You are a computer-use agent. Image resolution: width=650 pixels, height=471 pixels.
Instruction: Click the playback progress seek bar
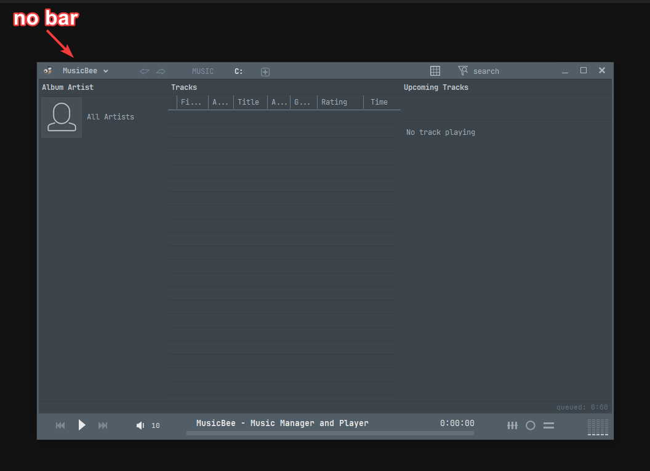[x=330, y=433]
